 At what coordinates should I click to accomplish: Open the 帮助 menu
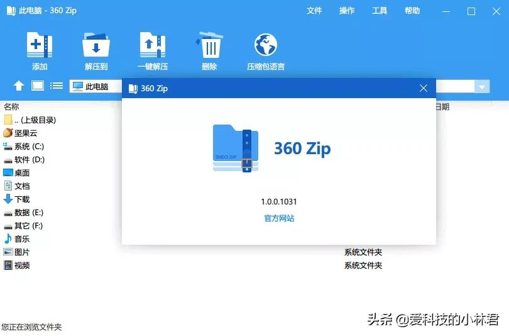412,11
